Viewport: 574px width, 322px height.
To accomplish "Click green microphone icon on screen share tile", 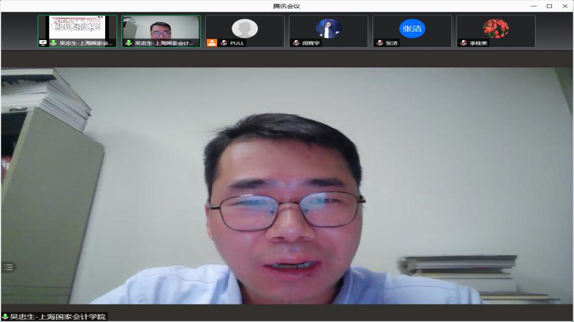I will pyautogui.click(x=53, y=43).
